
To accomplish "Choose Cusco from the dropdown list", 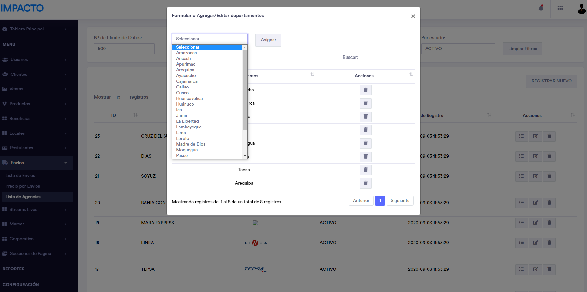I will click(182, 93).
